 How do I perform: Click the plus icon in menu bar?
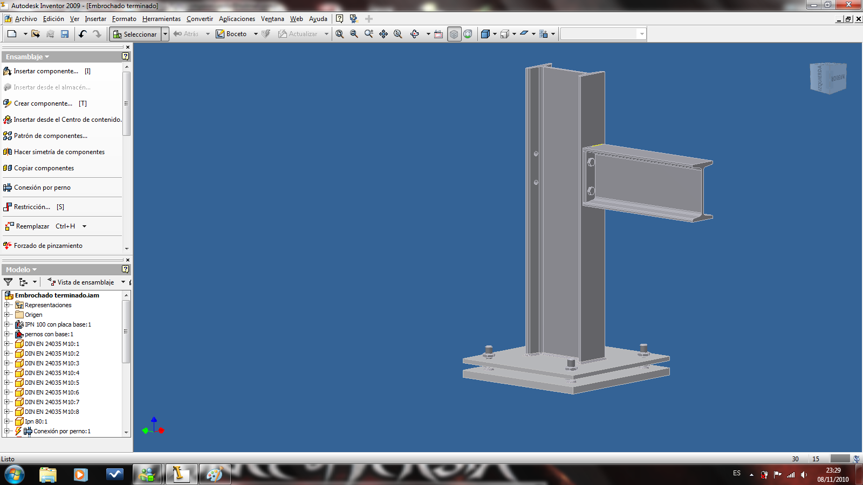369,18
